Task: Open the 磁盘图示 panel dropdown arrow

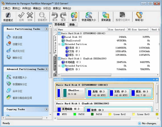Action: click(x=154, y=80)
